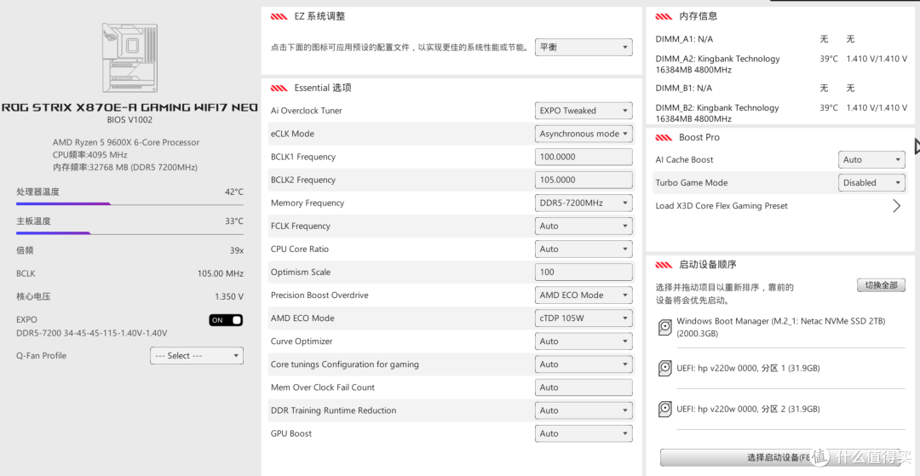The height and width of the screenshot is (476, 920).
Task: Click UEFI: hp v220w 分区 1 text
Action: coord(748,368)
